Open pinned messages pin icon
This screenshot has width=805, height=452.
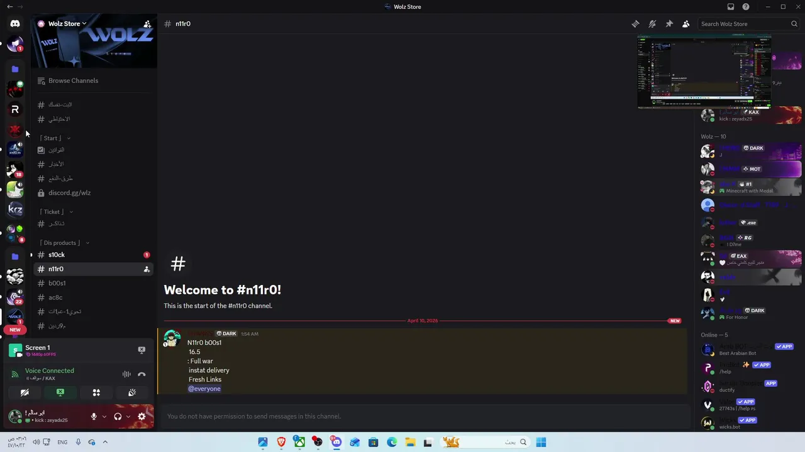(669, 24)
